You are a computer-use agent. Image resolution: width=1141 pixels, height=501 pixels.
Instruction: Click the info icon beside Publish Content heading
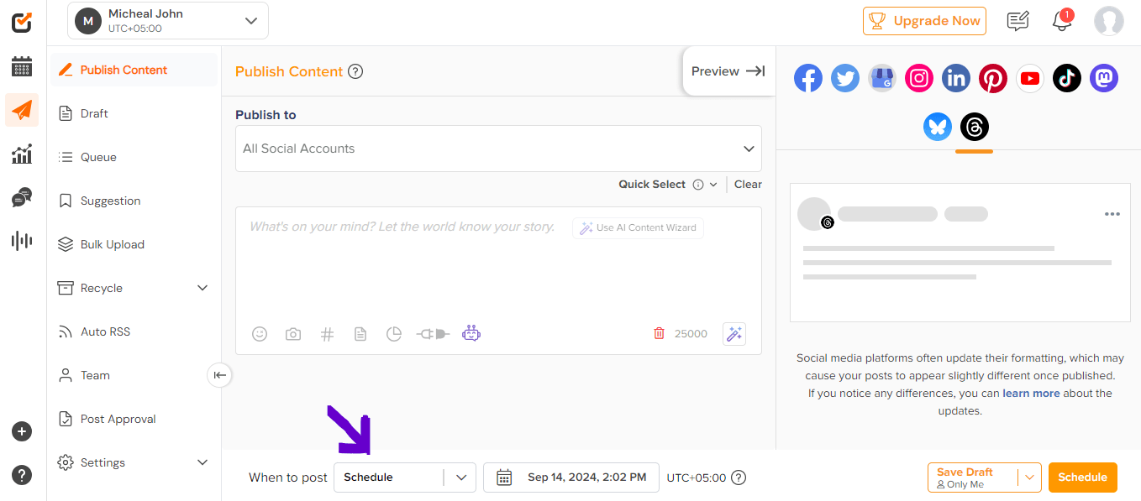[355, 71]
